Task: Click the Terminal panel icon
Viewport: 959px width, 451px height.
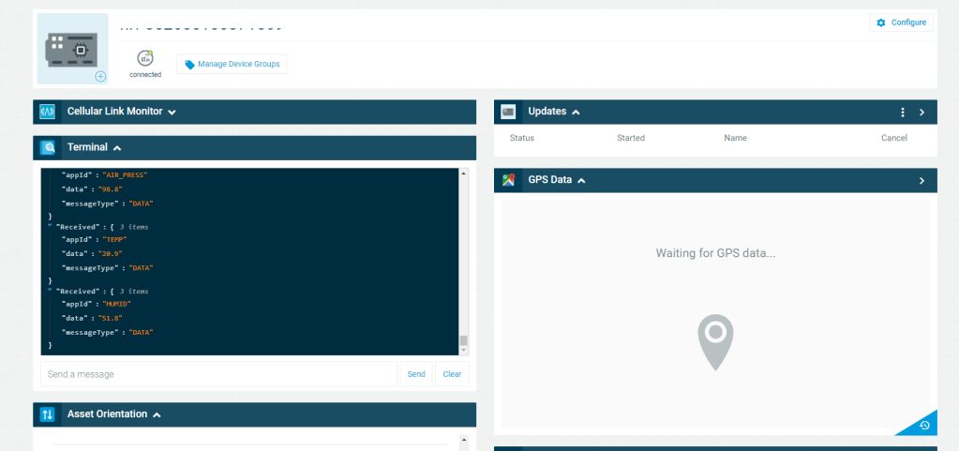Action: pos(48,147)
